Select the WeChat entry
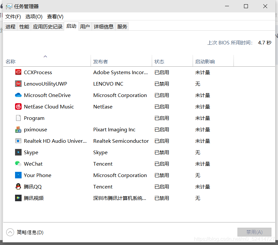Screen dimensions: 278x245 [x=33, y=164]
